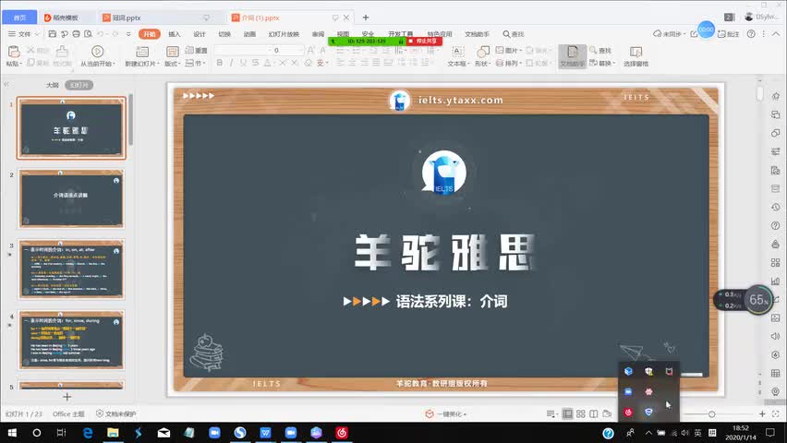Add a new slide with the plus button
Viewport: 787px width, 443px height.
(x=67, y=397)
